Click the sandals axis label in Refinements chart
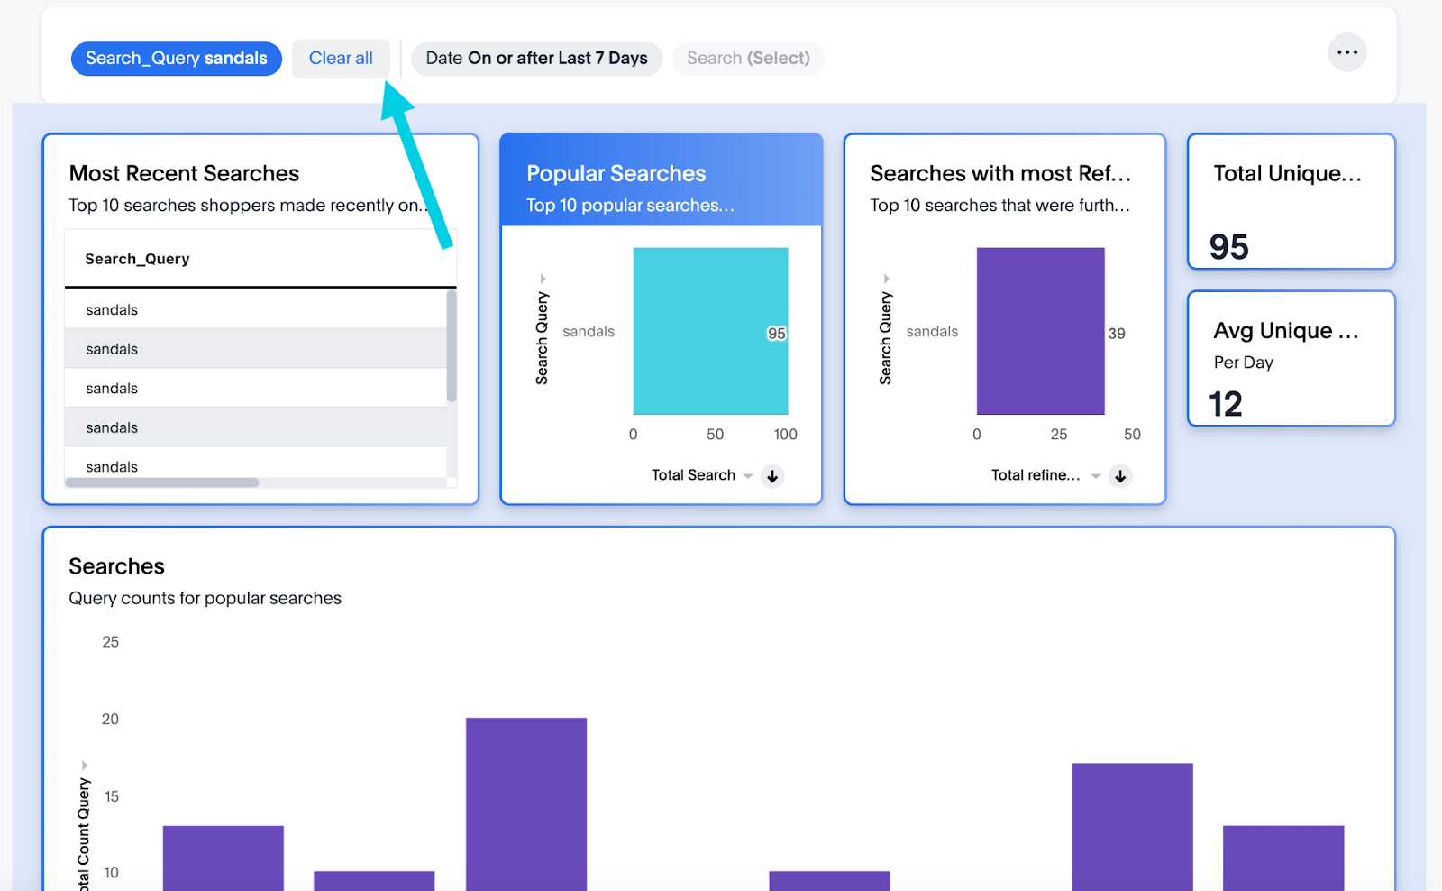This screenshot has width=1442, height=891. [932, 332]
